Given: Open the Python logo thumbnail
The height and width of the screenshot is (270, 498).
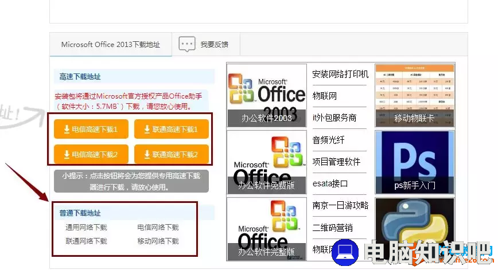Looking at the screenshot, I should pyautogui.click(x=415, y=229).
